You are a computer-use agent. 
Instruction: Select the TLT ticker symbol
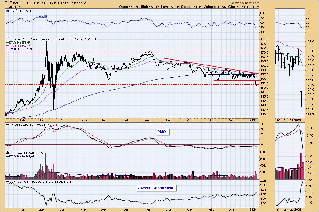pyautogui.click(x=8, y=3)
